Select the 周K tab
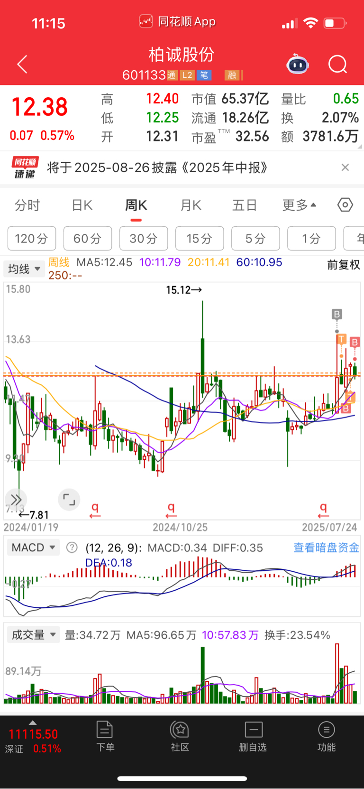Viewport: 364px width, 789px height. click(136, 205)
